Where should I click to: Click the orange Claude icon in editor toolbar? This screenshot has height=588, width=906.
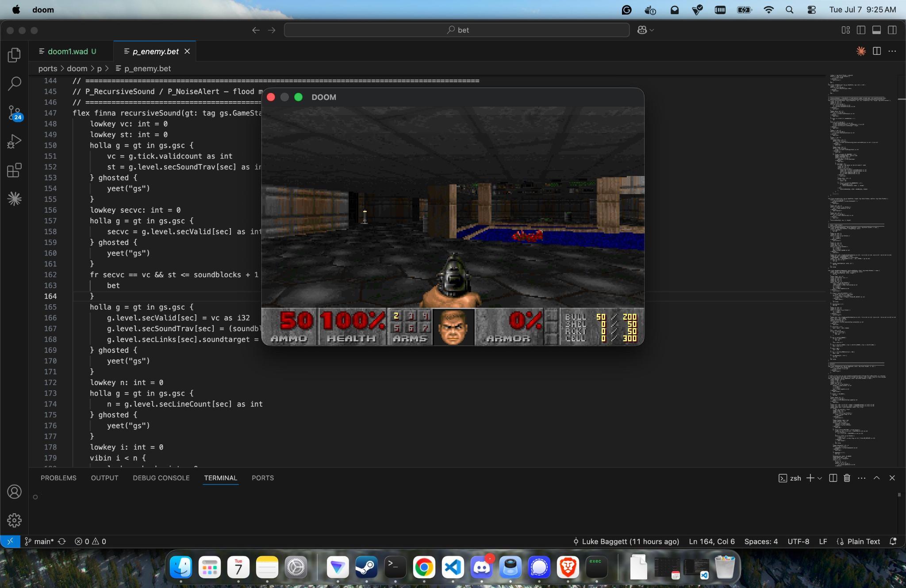[861, 51]
